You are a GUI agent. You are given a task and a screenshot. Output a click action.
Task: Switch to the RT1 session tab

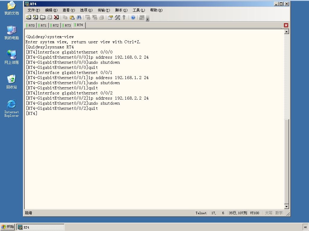43,26
